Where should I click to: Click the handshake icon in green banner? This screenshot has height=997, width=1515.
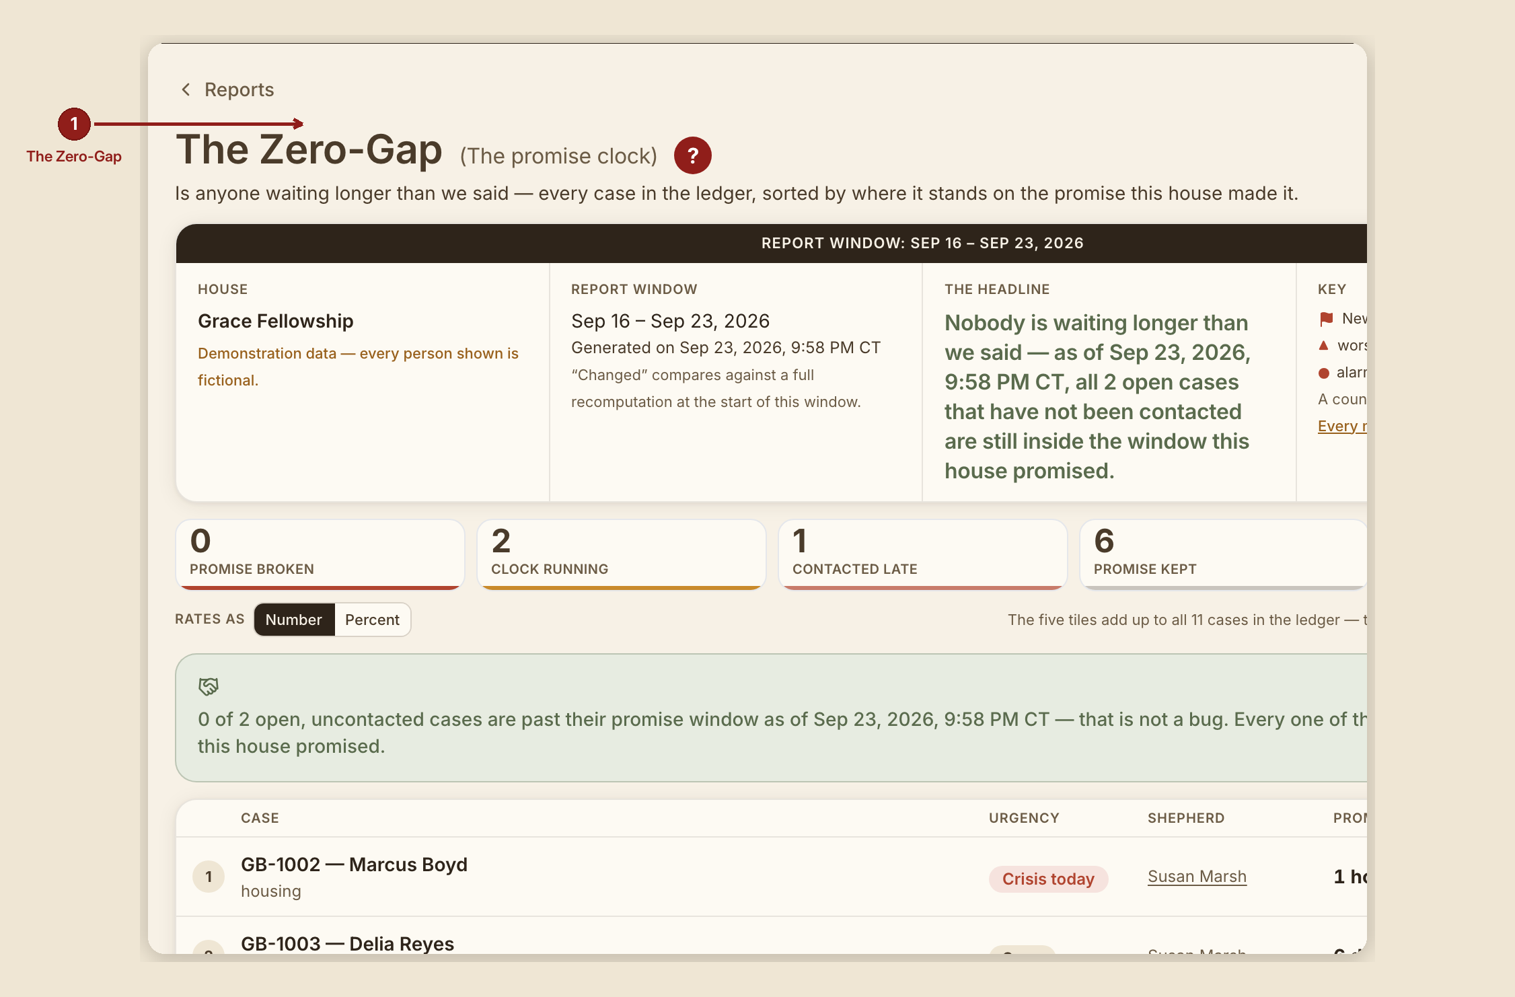(x=209, y=686)
